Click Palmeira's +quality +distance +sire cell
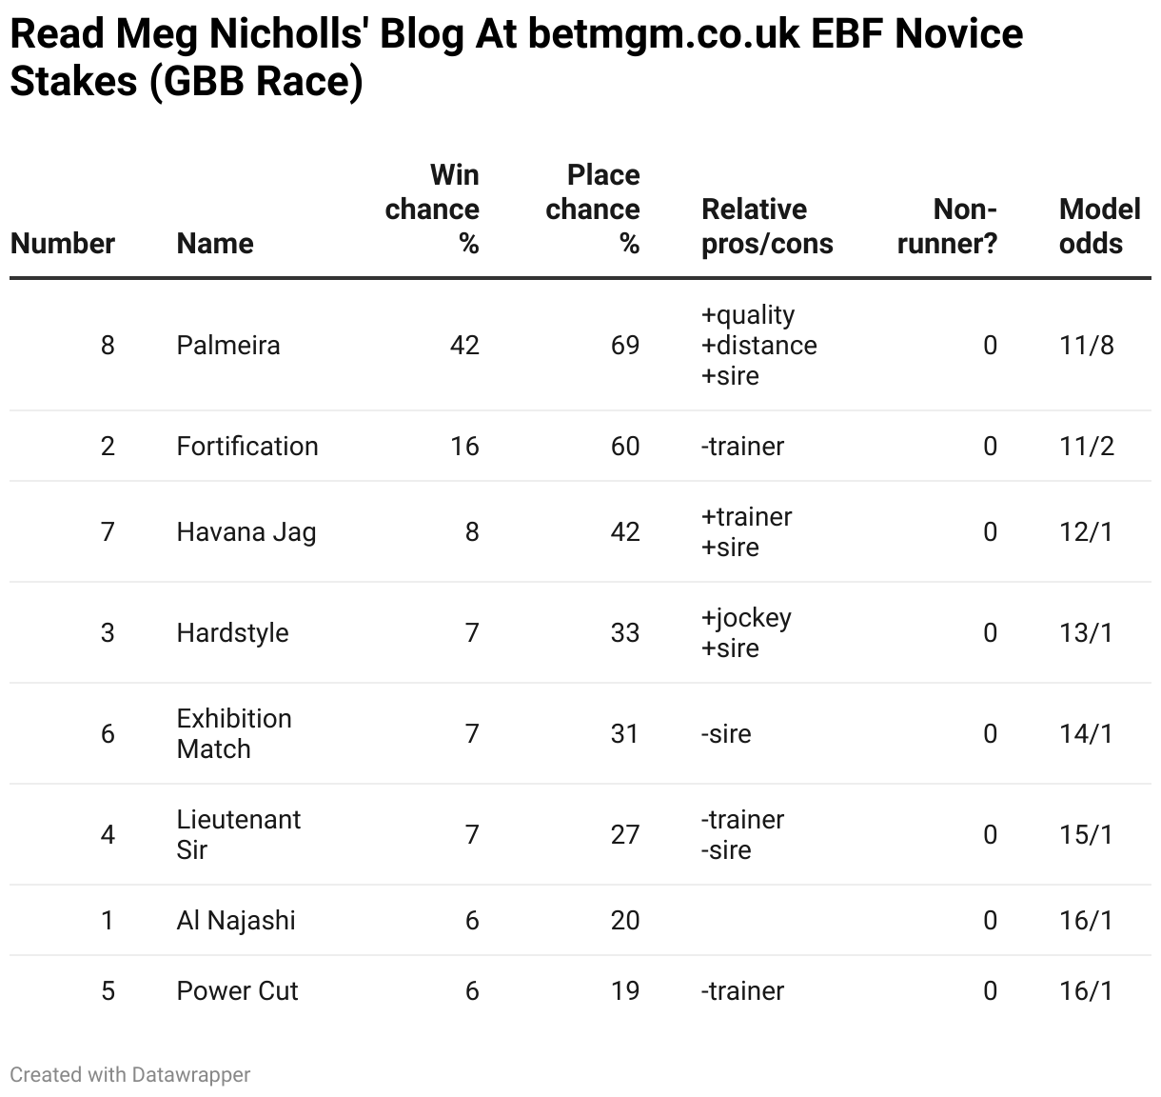 pyautogui.click(x=758, y=345)
